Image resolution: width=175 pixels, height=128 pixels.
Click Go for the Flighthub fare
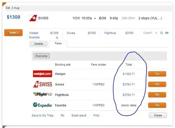(157, 95)
